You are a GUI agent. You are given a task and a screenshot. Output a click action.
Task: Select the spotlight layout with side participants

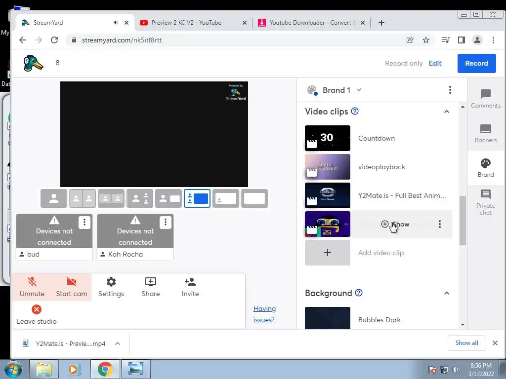pos(140,198)
